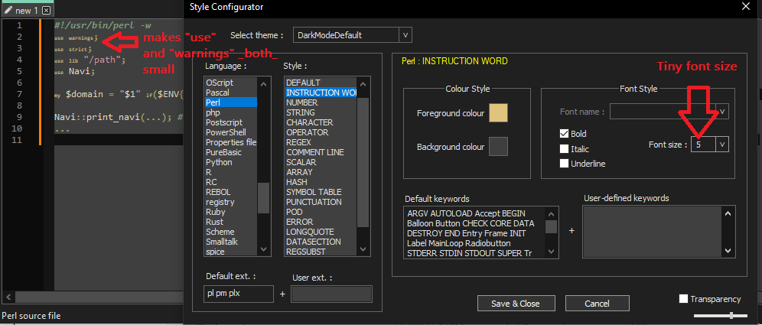Click the Default ext. field
This screenshot has height=325, width=762.
point(239,294)
